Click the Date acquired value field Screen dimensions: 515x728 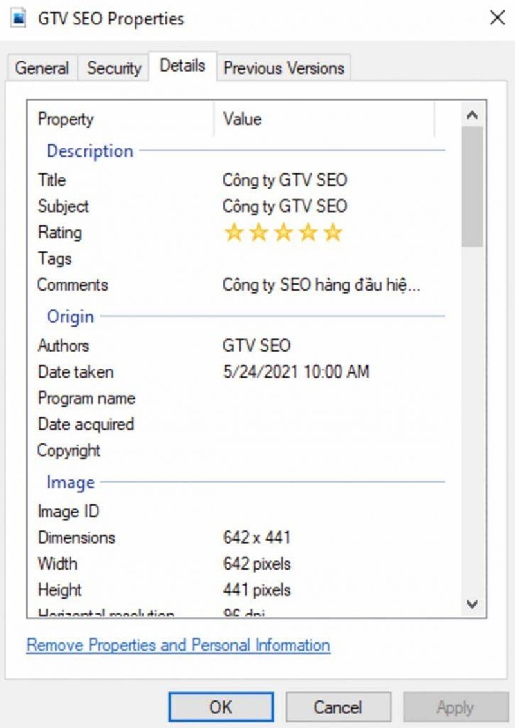[330, 424]
